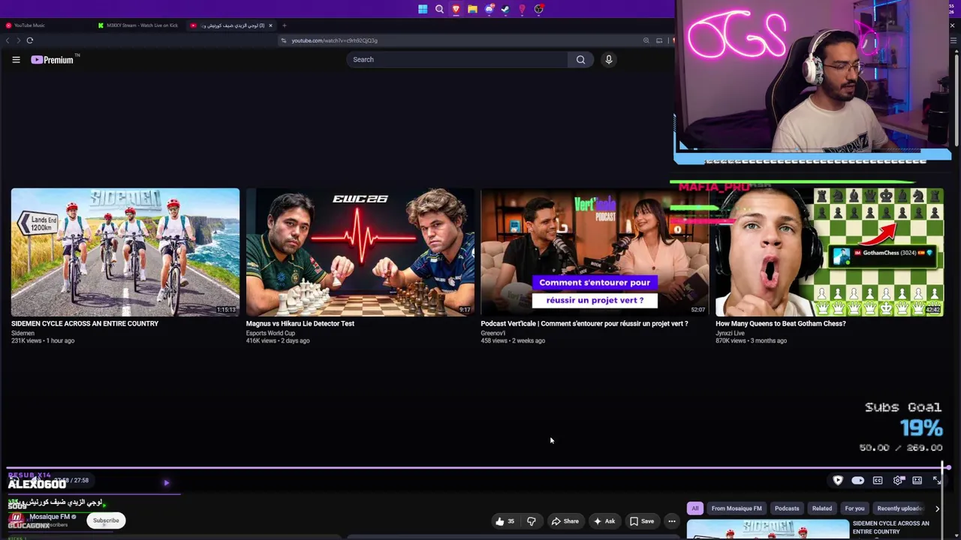Click the Ask button

[x=604, y=521]
